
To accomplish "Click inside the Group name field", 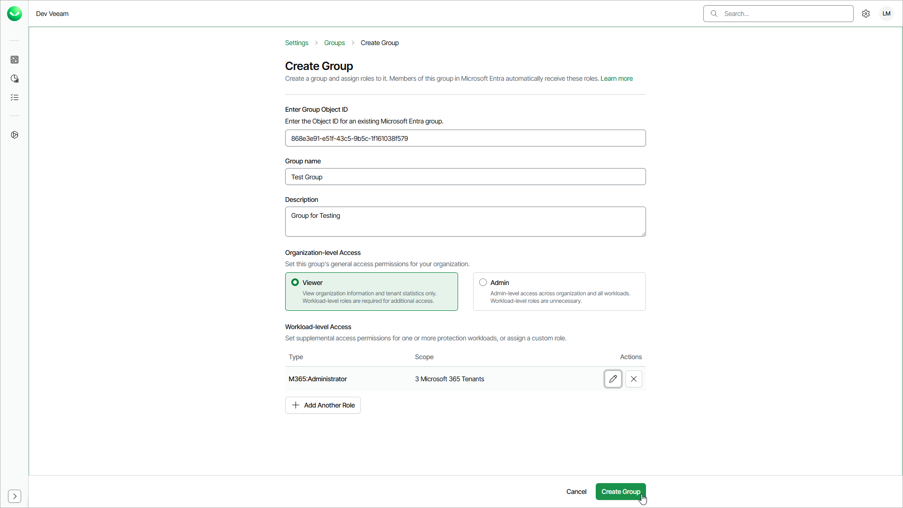I will [465, 177].
